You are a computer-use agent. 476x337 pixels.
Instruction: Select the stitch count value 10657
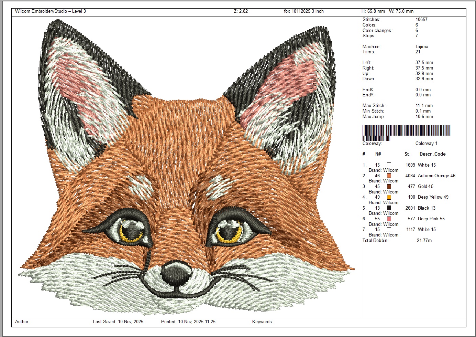click(x=421, y=20)
